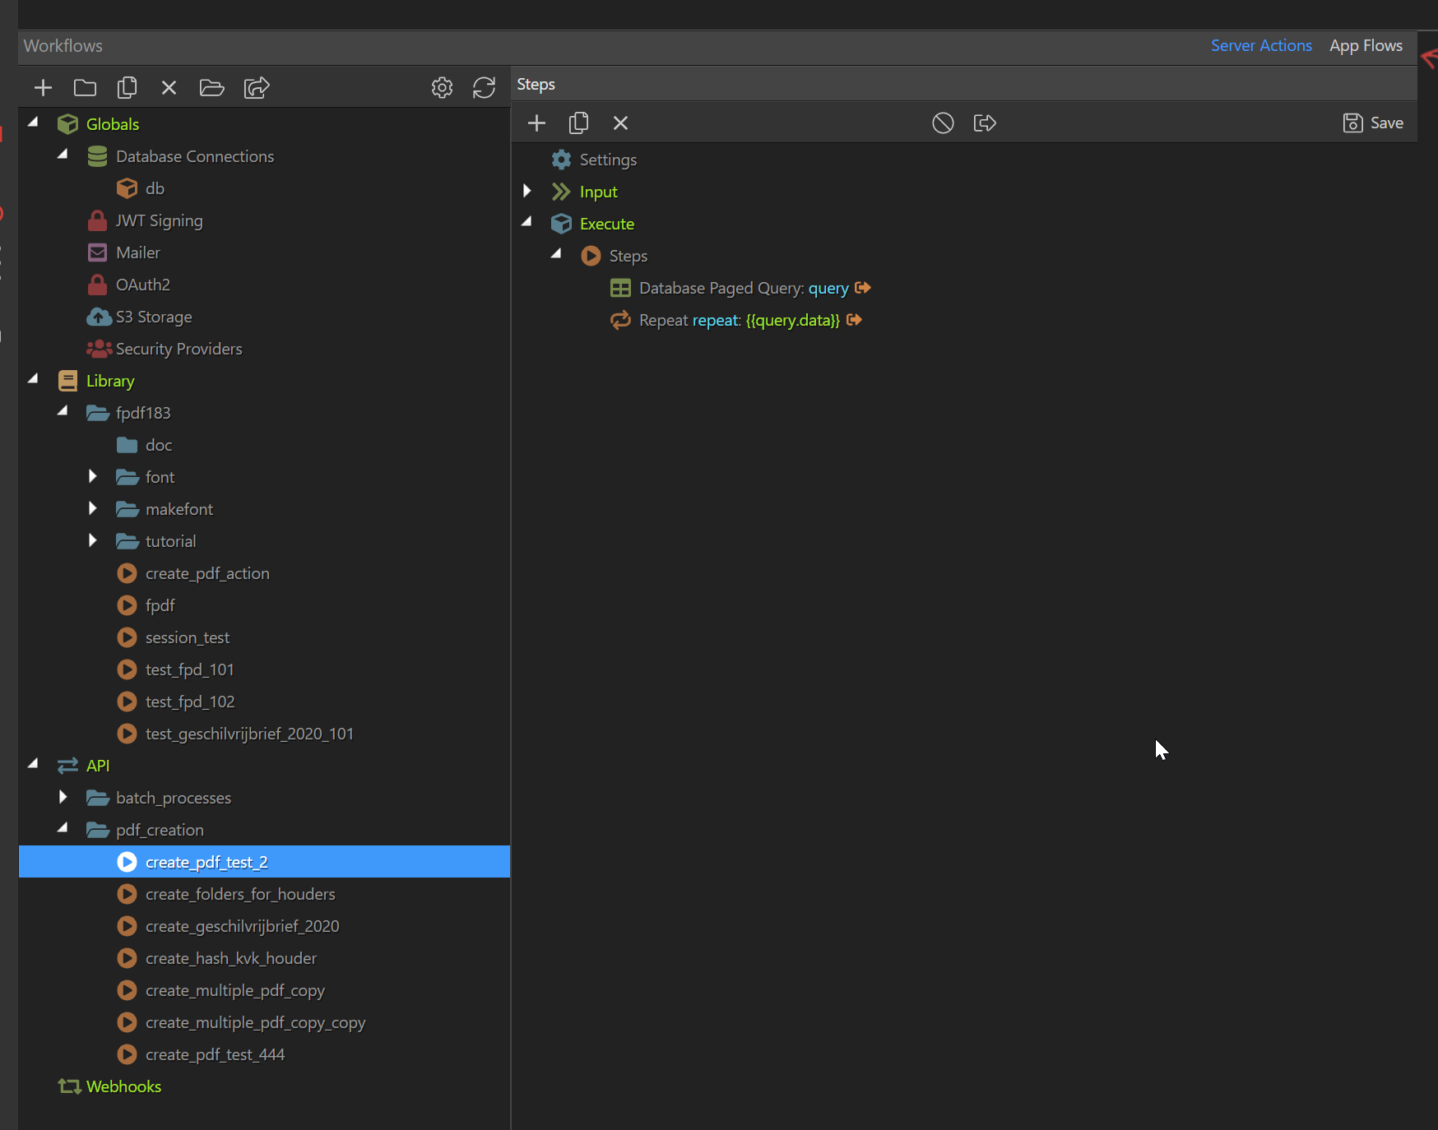Switch to App Flows tab
Viewport: 1438px width, 1130px height.
tap(1365, 46)
